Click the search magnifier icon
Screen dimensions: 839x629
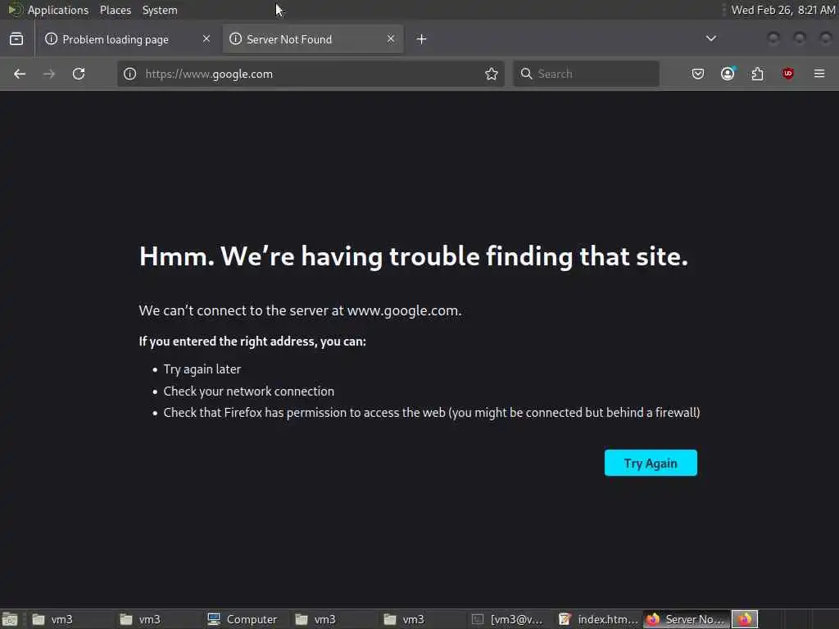point(527,74)
